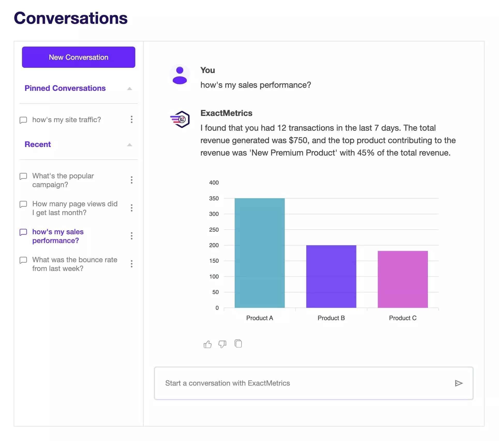This screenshot has height=441, width=499.
Task: Click the 400 value on the chart axis
Action: (214, 183)
